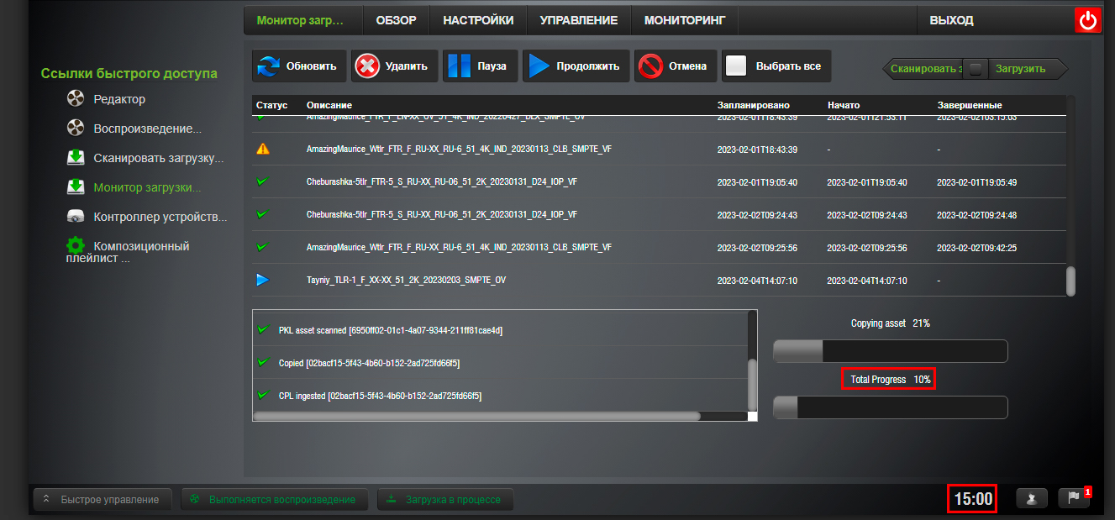This screenshot has width=1115, height=520.
Task: Open the НАСТРОЙКИ tab
Action: point(478,20)
